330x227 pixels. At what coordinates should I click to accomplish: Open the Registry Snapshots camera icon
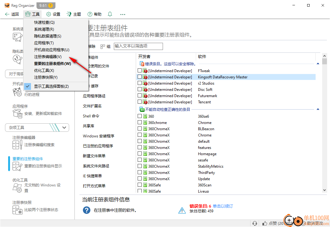[17, 210]
